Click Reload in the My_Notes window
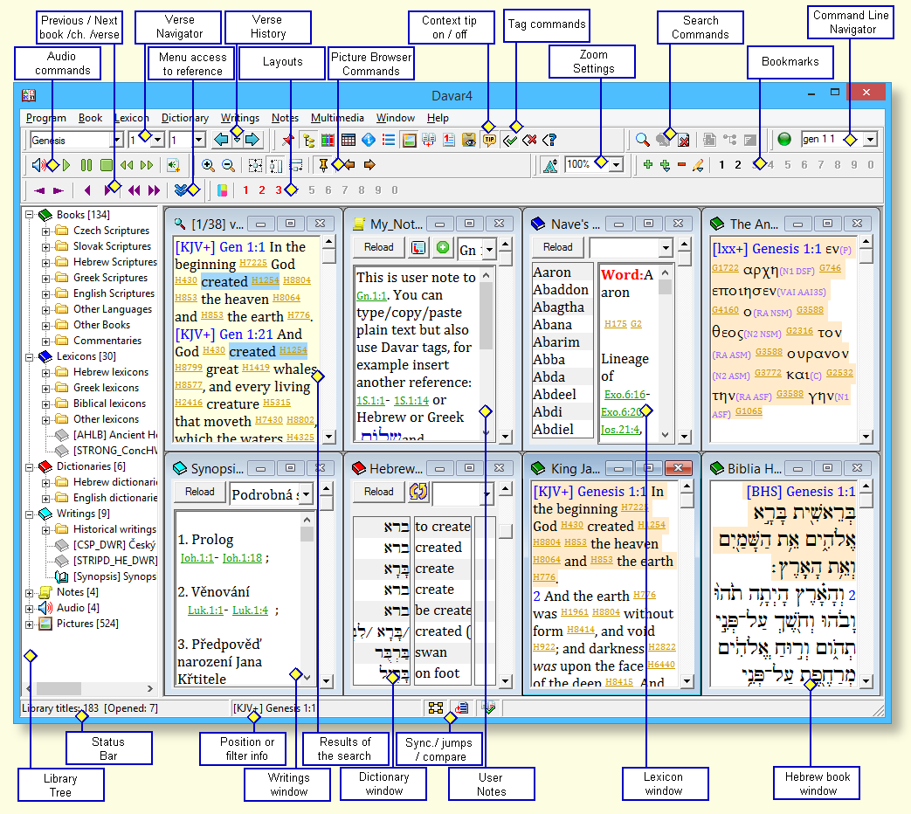 379,247
